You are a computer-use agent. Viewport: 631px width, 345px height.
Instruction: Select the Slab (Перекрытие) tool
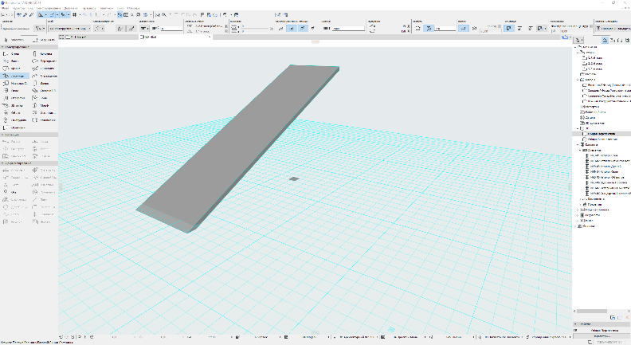45,61
